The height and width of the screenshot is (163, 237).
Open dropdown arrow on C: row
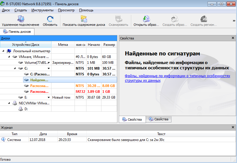pyautogui.click(x=49, y=68)
